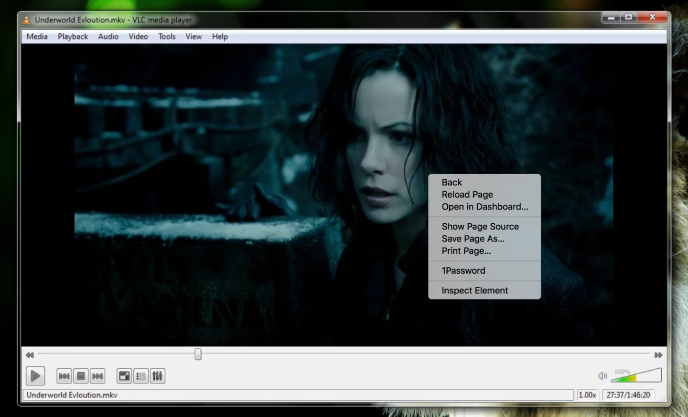Click the slower double-arrow icon near the seekbar
688x417 pixels.
tap(29, 355)
